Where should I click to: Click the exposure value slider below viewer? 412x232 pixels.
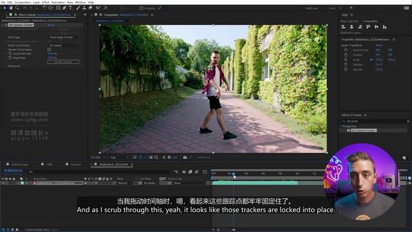click(174, 157)
